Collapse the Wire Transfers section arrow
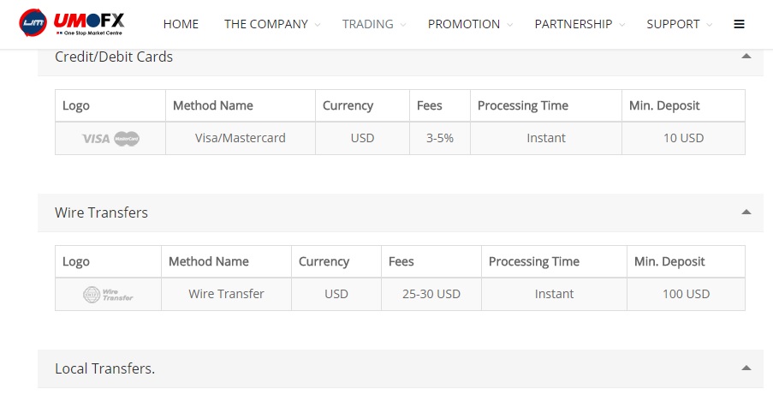Image resolution: width=773 pixels, height=395 pixels. (x=746, y=212)
